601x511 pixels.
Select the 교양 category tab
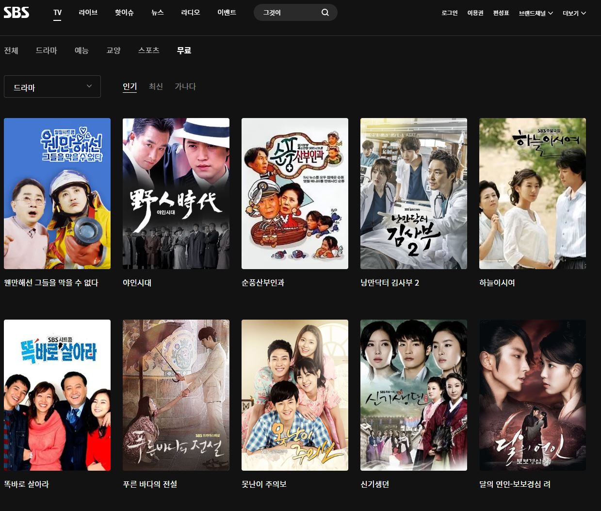pos(114,51)
